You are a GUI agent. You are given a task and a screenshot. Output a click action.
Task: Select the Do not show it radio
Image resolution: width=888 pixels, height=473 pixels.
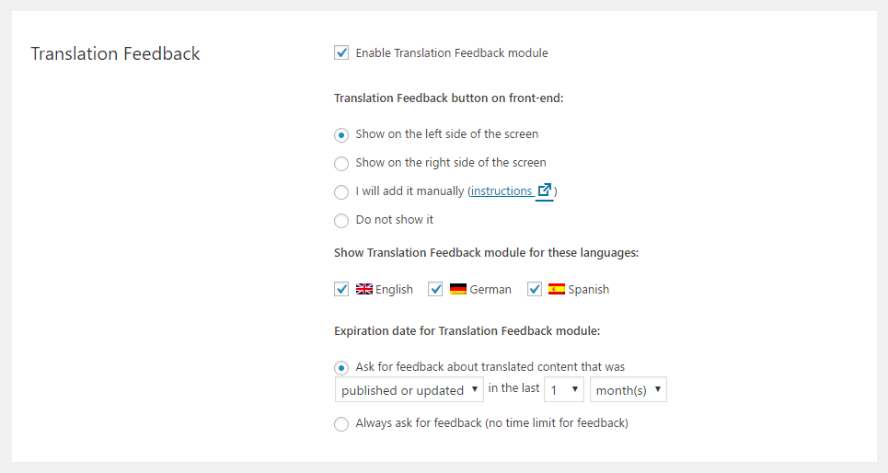[340, 220]
